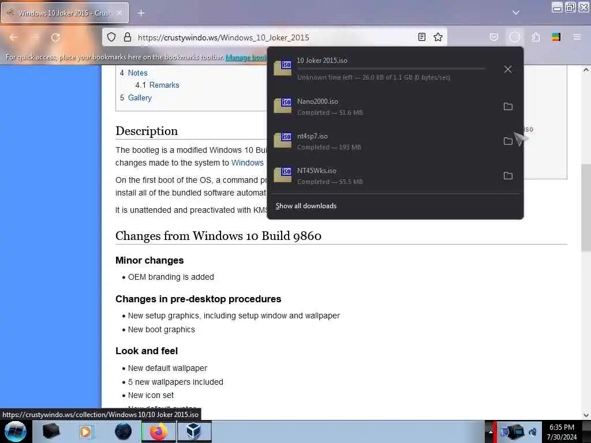The height and width of the screenshot is (443, 591).
Task: Click the scrollbar down arrow
Action: [586, 415]
